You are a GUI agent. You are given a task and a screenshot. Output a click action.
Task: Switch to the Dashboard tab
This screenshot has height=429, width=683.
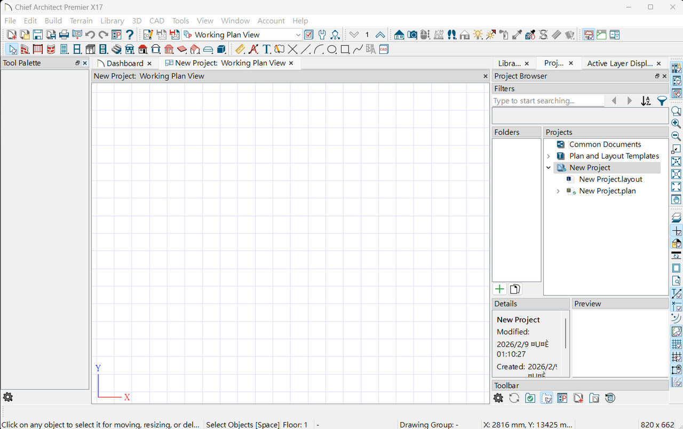click(x=124, y=63)
